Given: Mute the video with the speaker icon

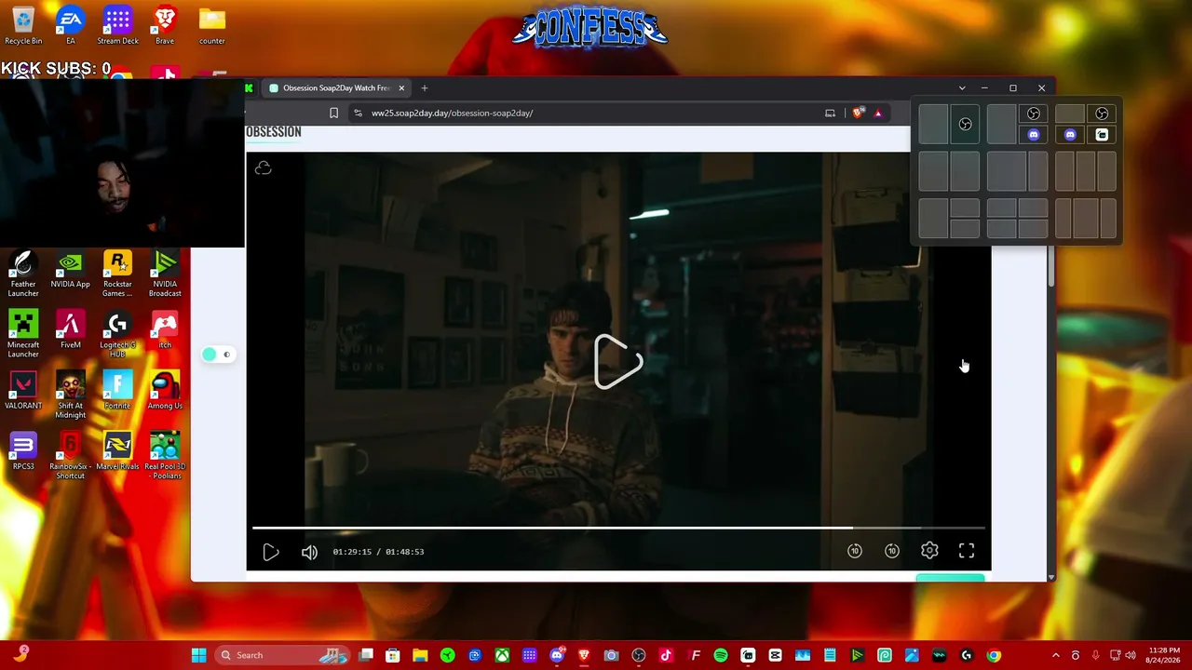Looking at the screenshot, I should click(x=309, y=552).
